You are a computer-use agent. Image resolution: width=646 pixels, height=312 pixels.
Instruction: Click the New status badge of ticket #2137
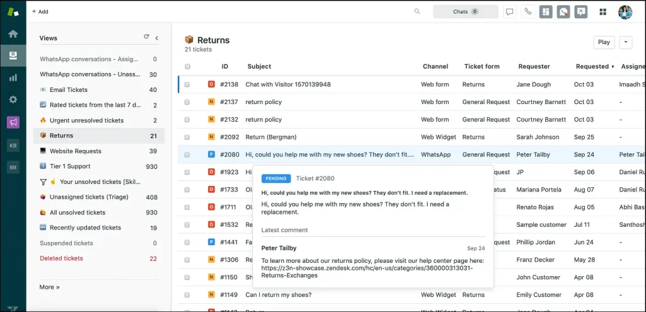211,101
